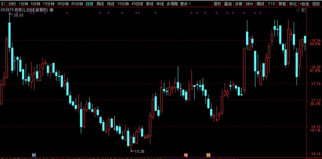Select the 30分钟 period tab
Image resolution: width=322 pixels, height=159 pixels.
63,4
